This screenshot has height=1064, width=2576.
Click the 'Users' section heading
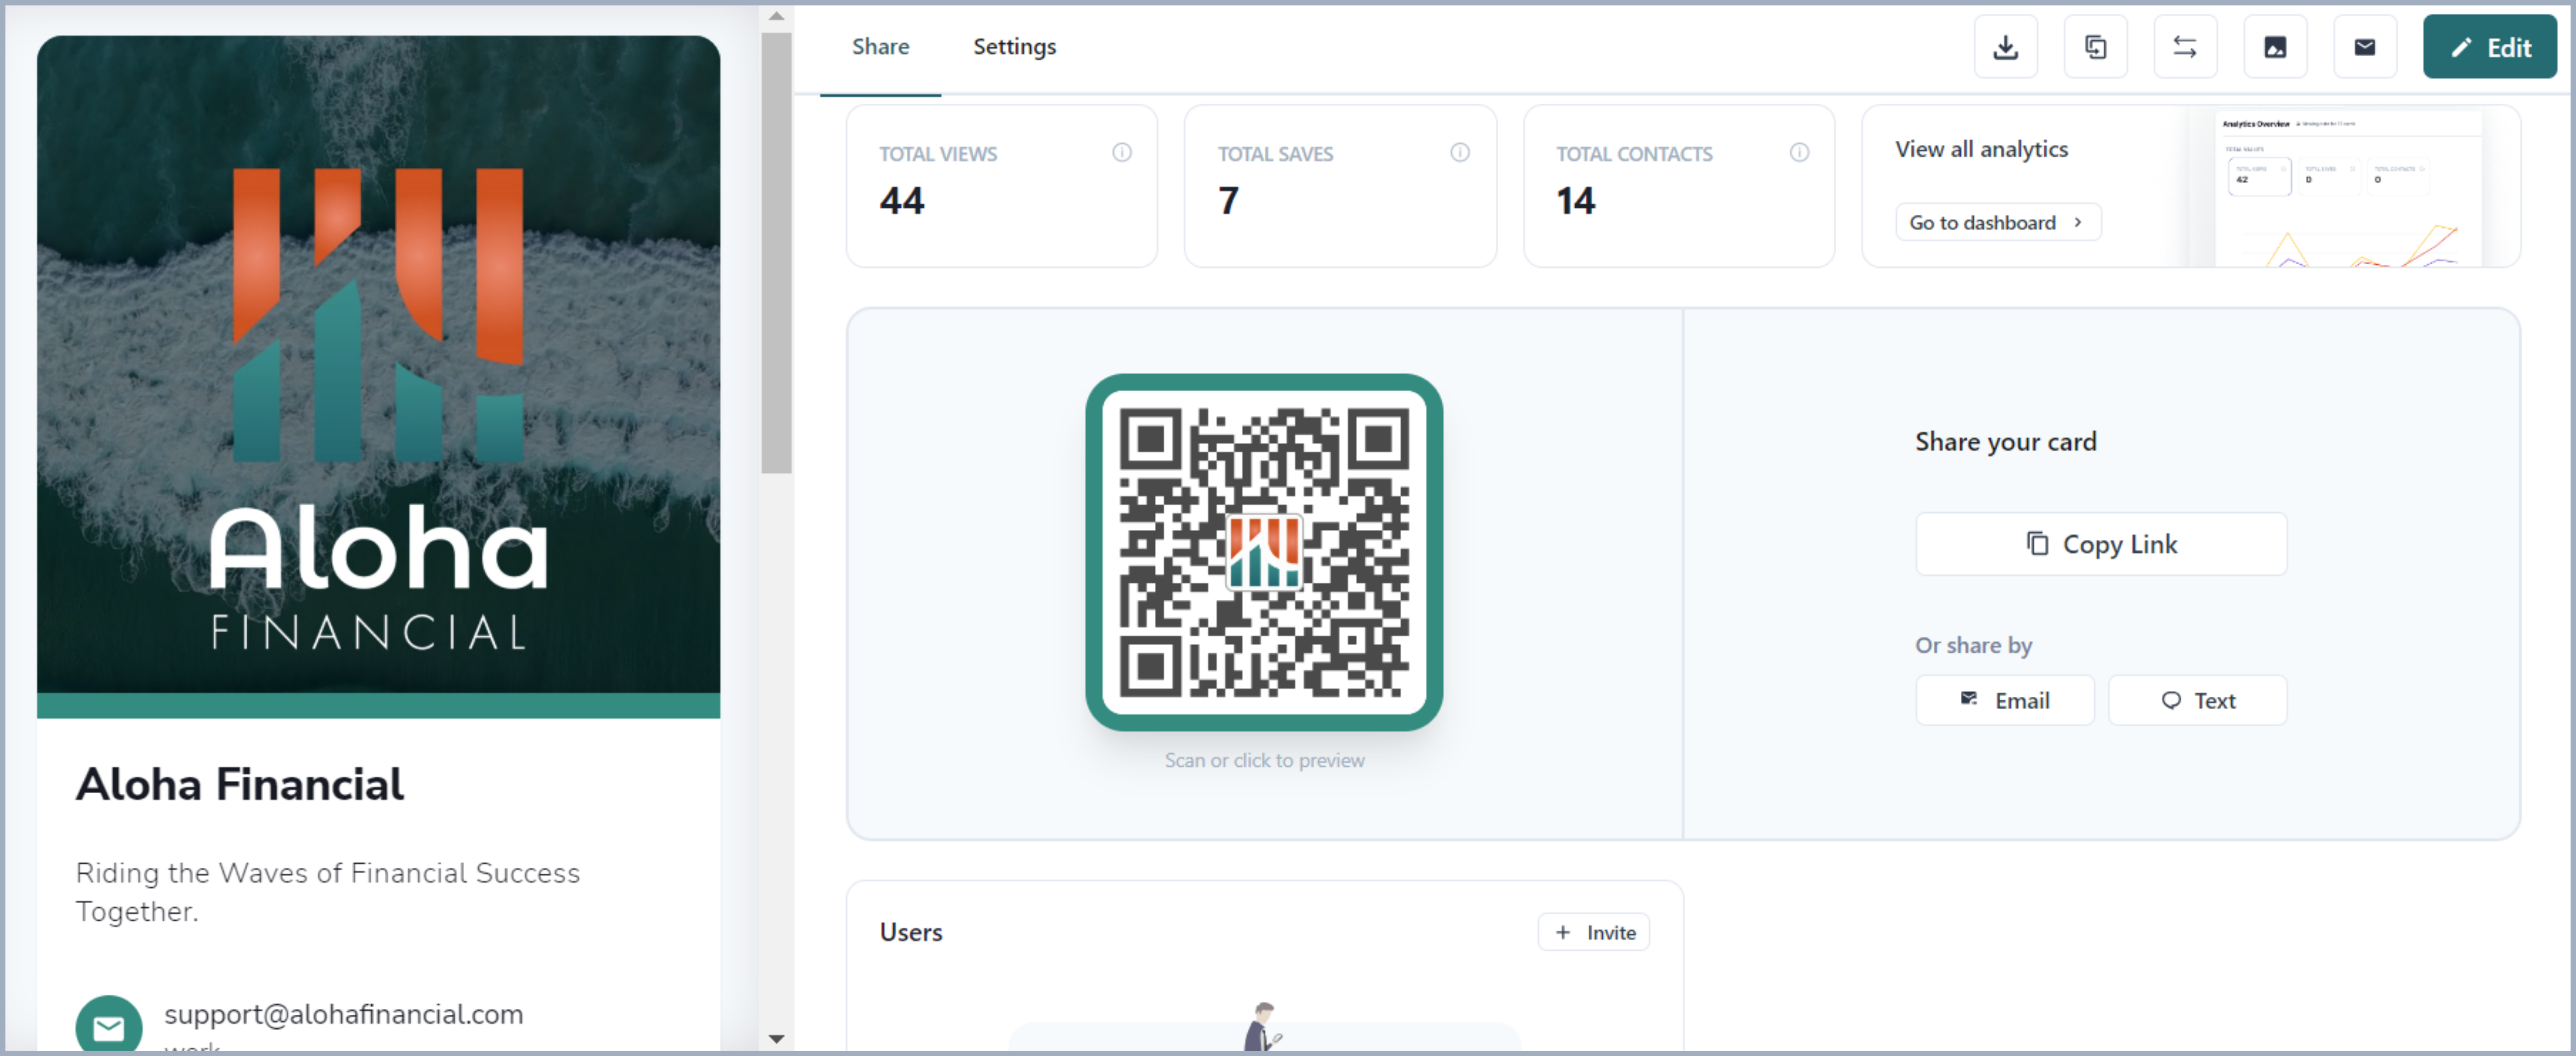tap(910, 932)
